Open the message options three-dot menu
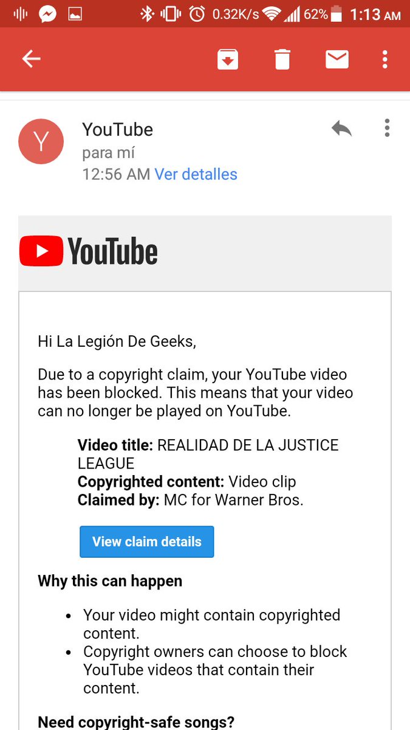 (387, 128)
